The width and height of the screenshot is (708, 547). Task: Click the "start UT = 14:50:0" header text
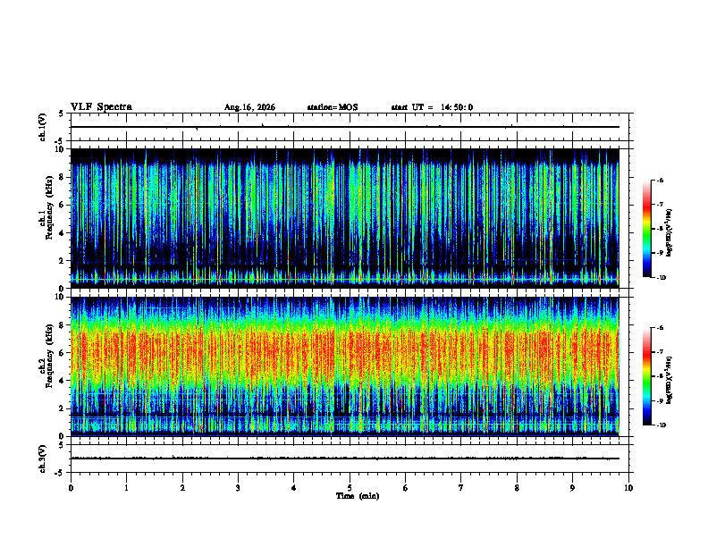click(432, 107)
